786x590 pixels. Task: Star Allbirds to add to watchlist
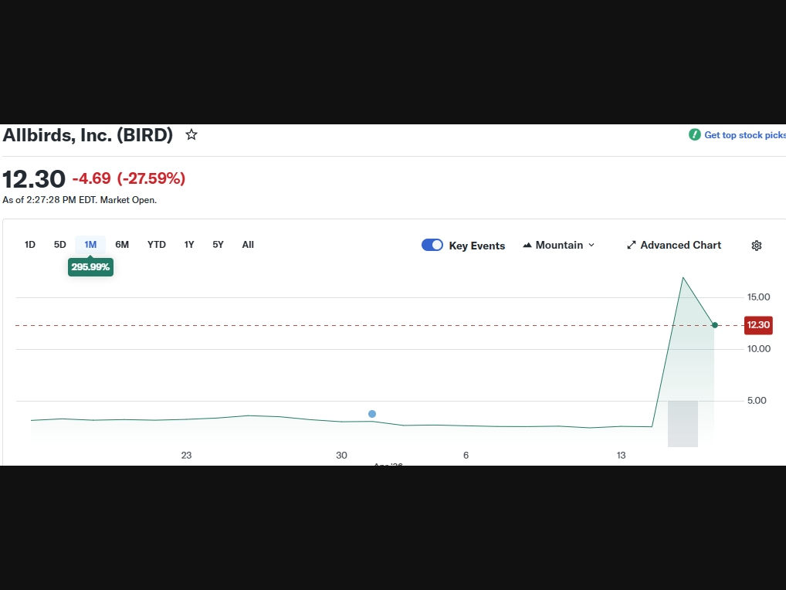click(191, 135)
